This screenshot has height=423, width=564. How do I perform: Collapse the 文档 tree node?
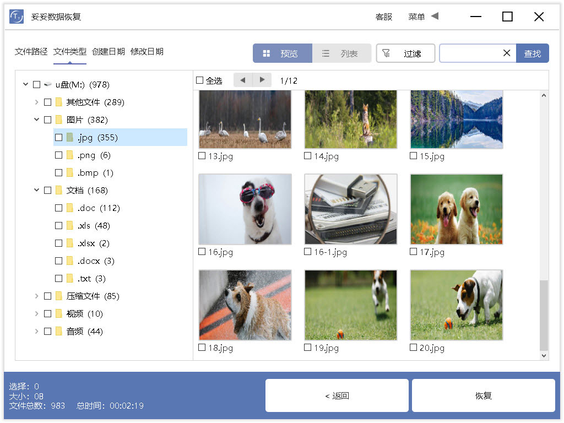[36, 190]
